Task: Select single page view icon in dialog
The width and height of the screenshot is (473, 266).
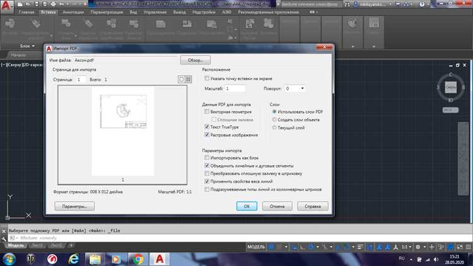Action: tap(181, 79)
